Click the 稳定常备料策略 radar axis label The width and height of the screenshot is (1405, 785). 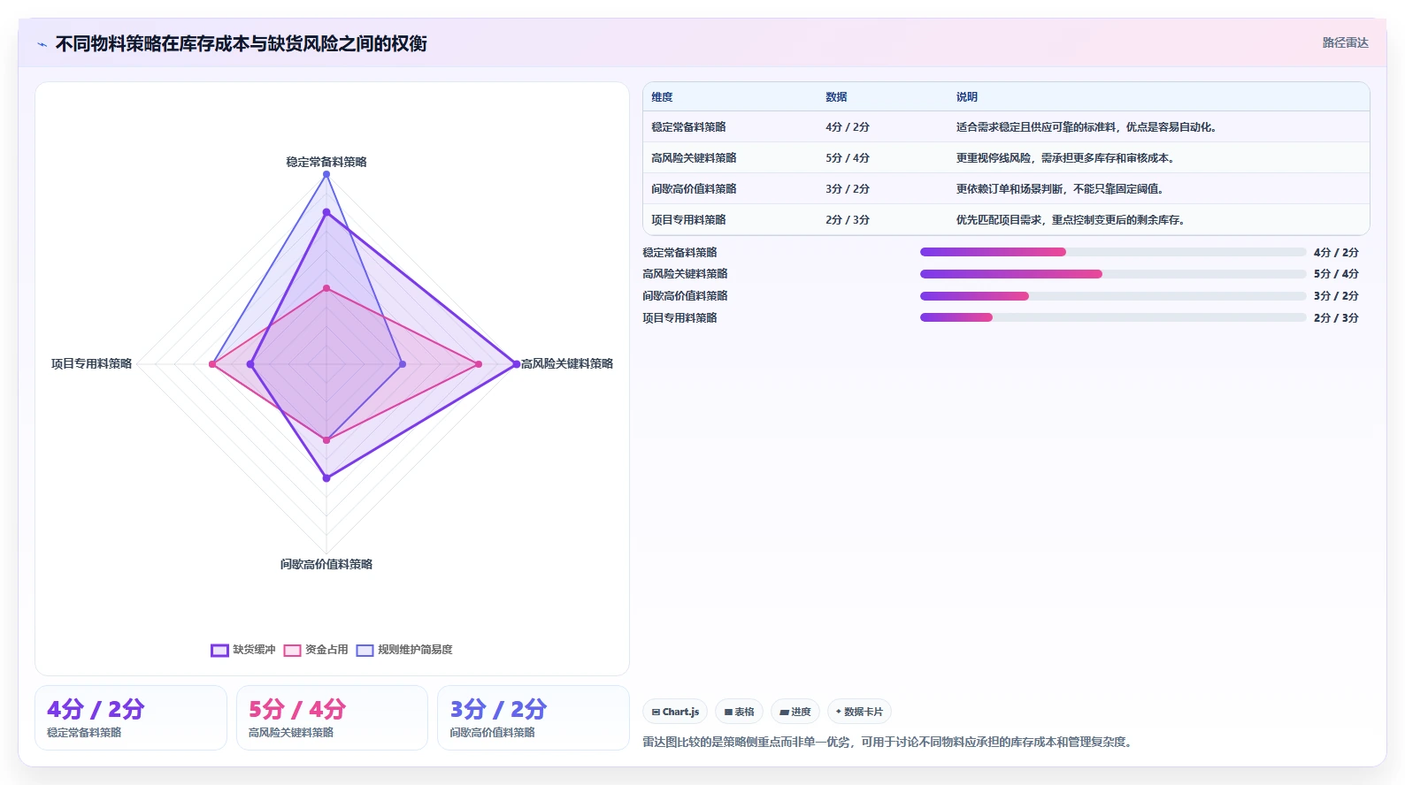pos(326,162)
